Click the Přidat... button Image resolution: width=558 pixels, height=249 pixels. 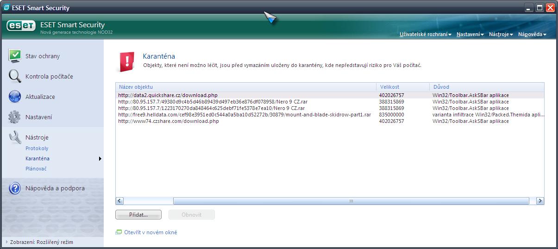click(x=138, y=215)
